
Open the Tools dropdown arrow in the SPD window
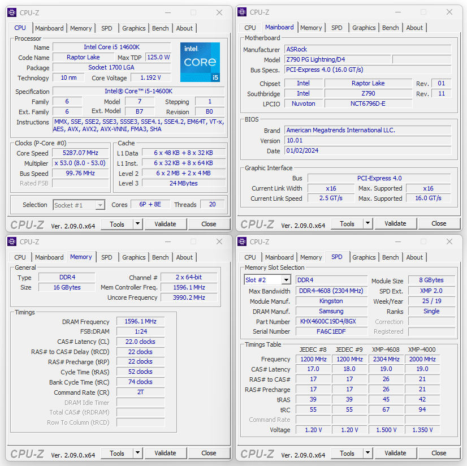click(368, 453)
